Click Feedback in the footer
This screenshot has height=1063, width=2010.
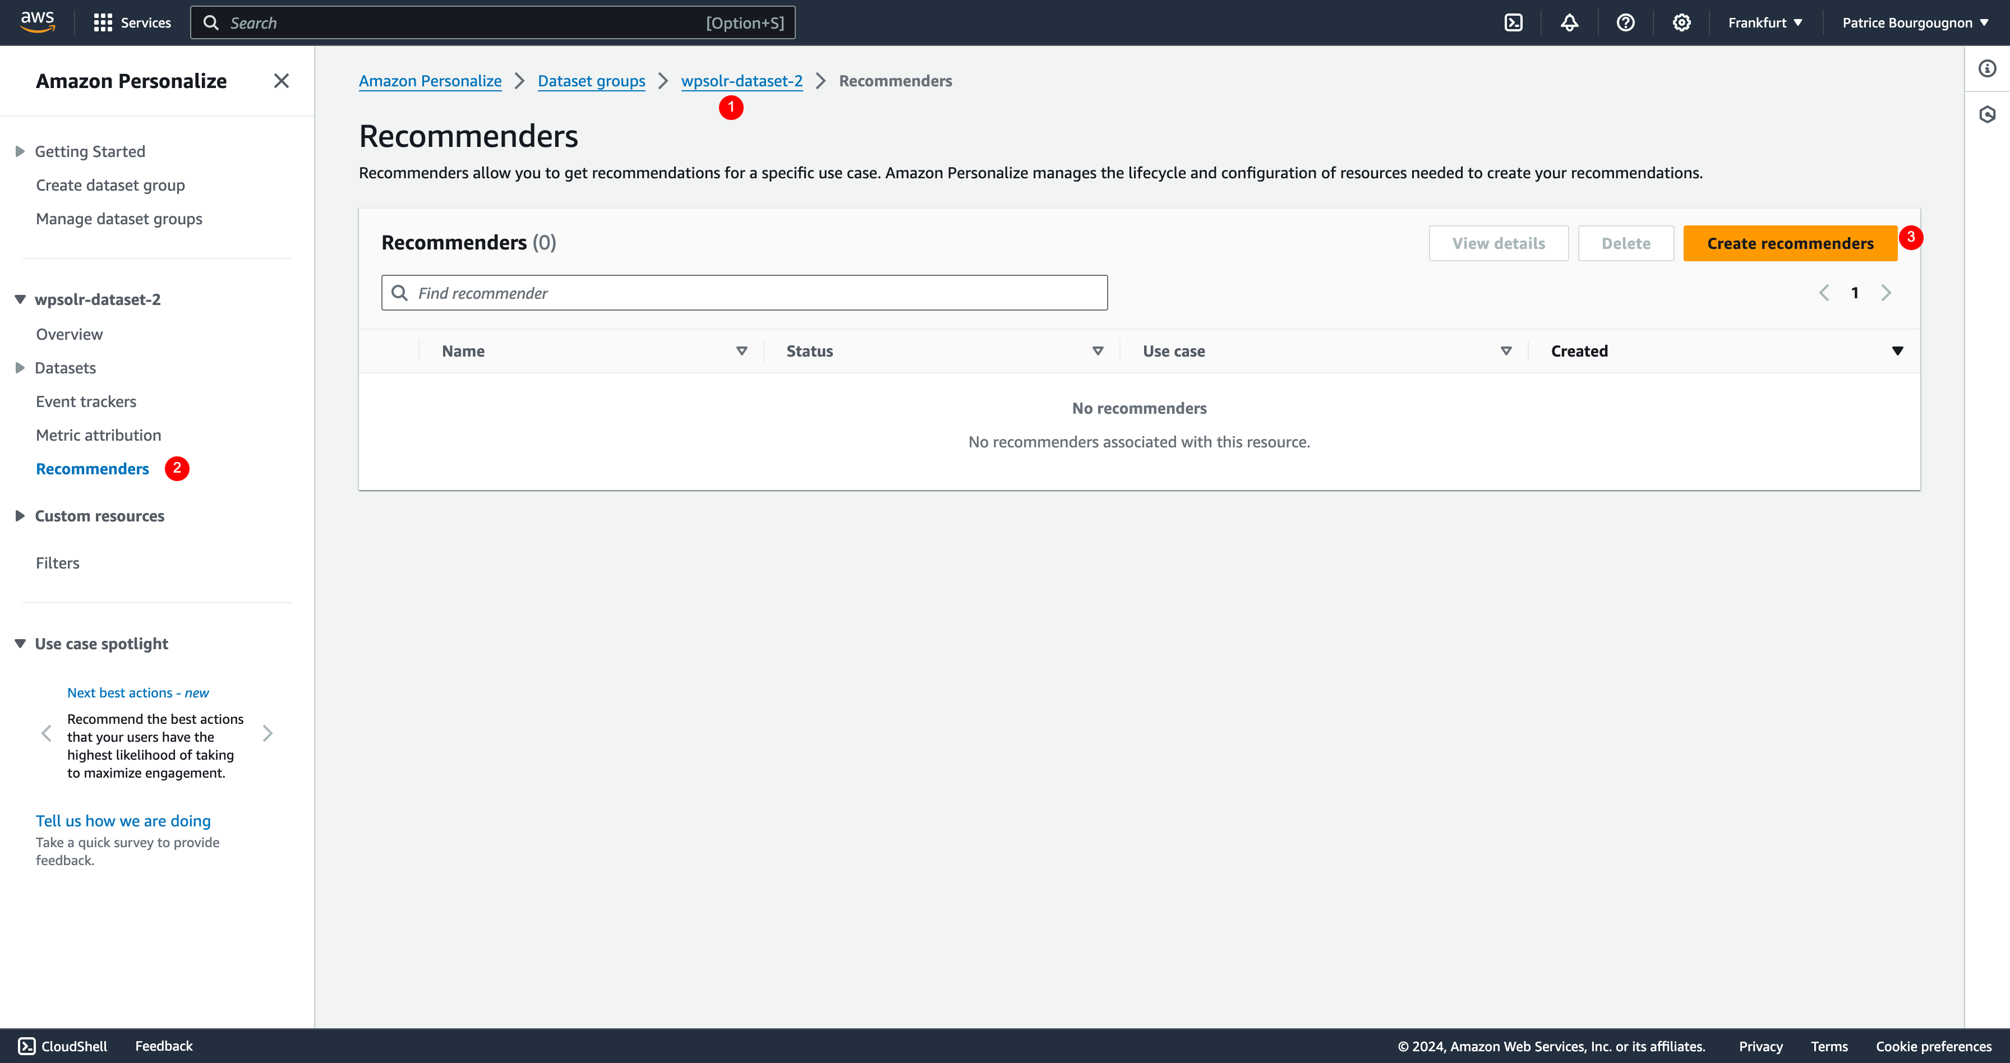pos(164,1046)
